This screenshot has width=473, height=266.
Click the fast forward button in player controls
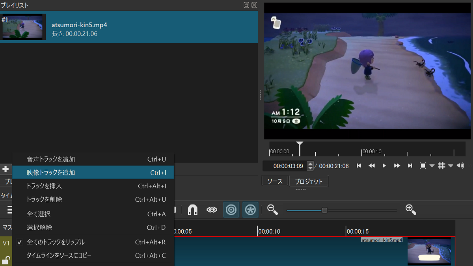[397, 166]
